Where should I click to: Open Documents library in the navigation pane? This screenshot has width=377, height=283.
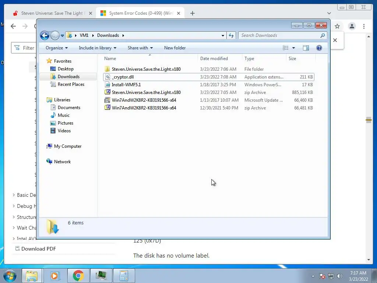click(69, 108)
